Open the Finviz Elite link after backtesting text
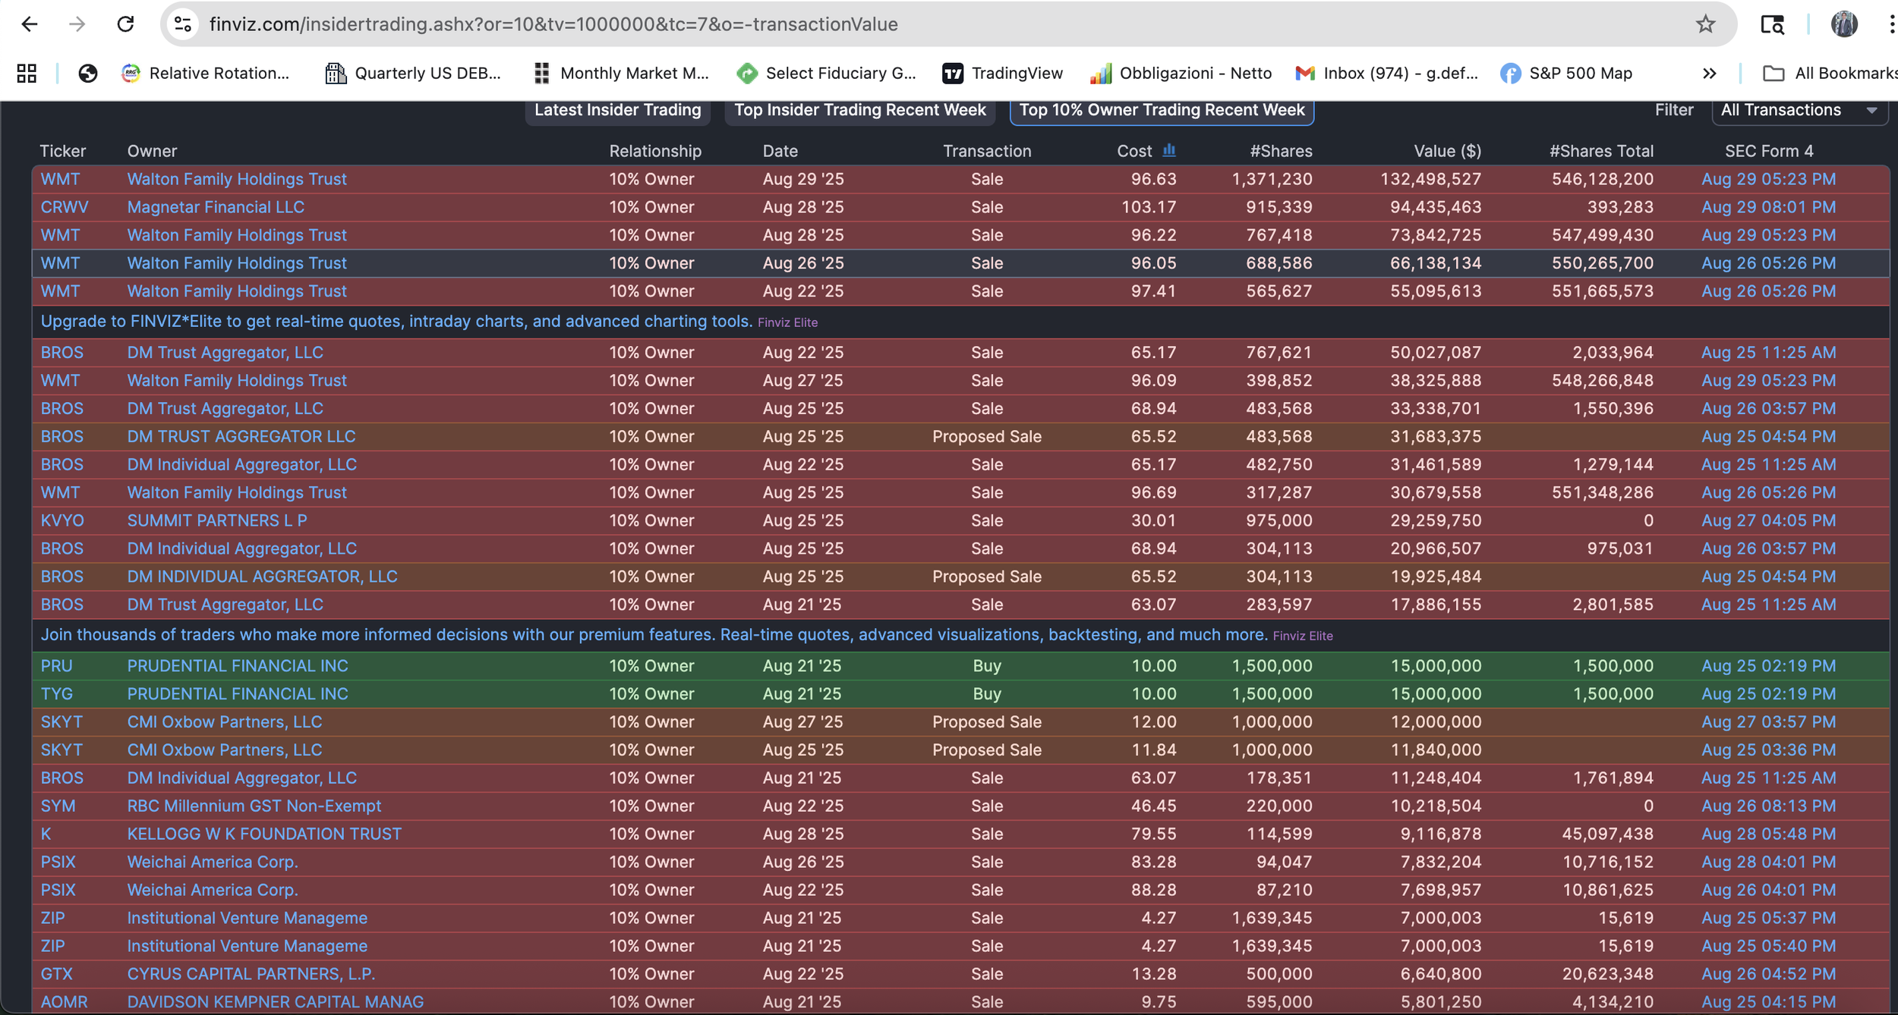Viewport: 1898px width, 1015px height. coord(1303,636)
